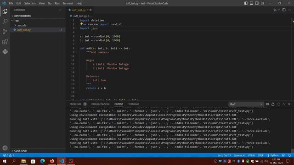Click line 18 return statement in editor
294x165 pixels.
click(x=96, y=88)
